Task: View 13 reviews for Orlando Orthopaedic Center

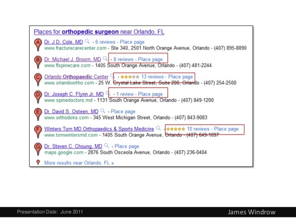Action: [x=152, y=76]
